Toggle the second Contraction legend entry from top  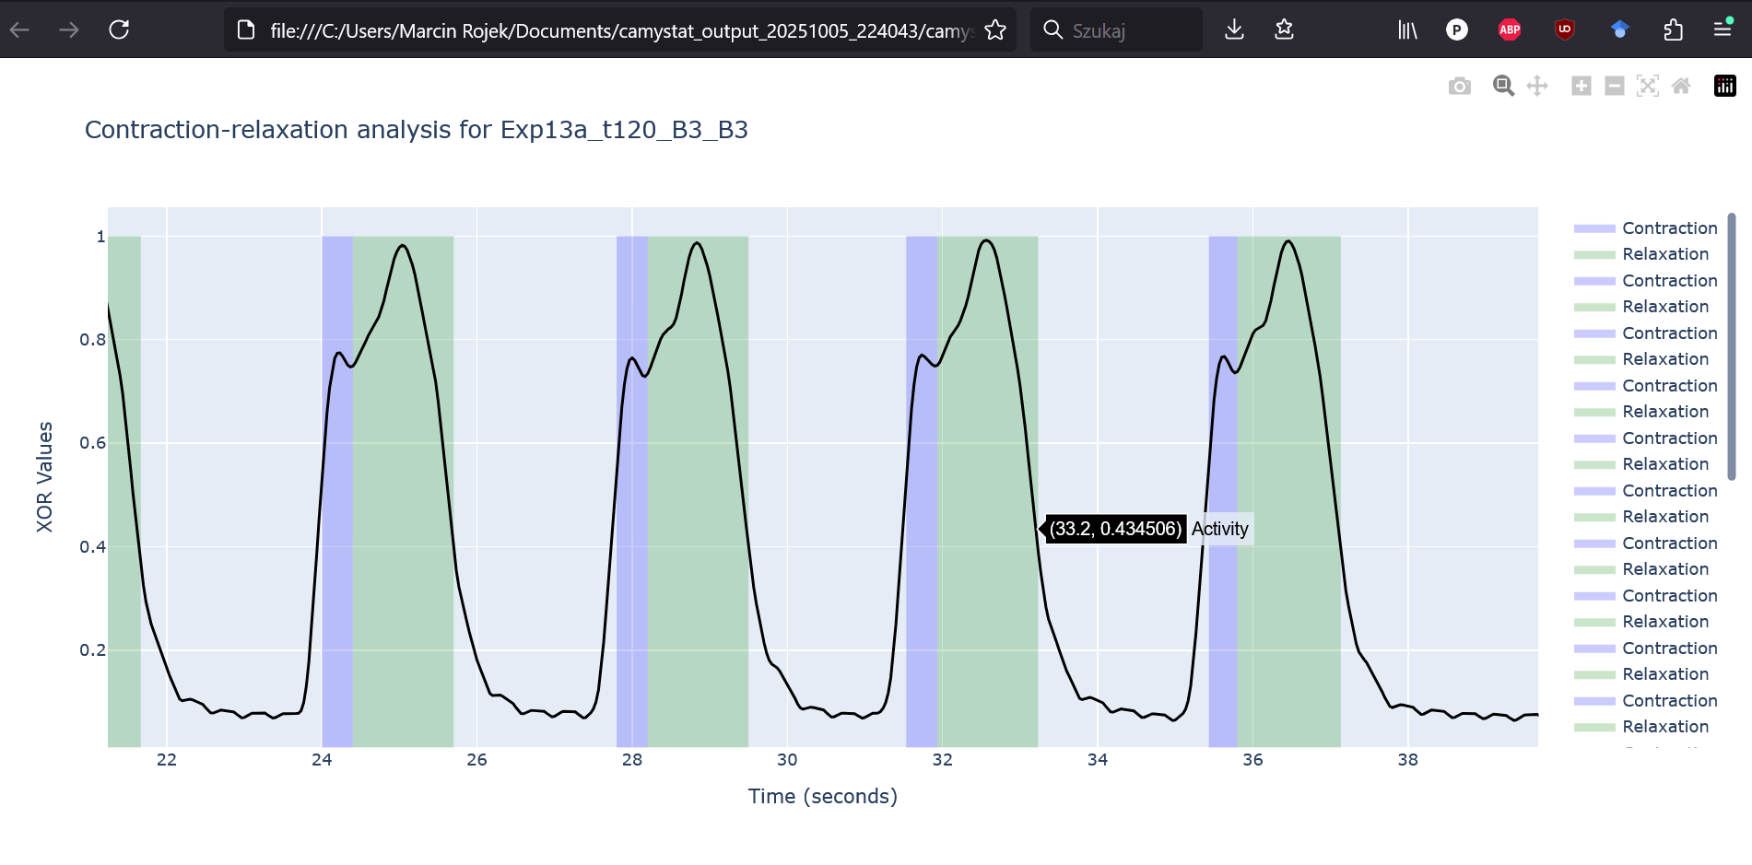click(1646, 281)
